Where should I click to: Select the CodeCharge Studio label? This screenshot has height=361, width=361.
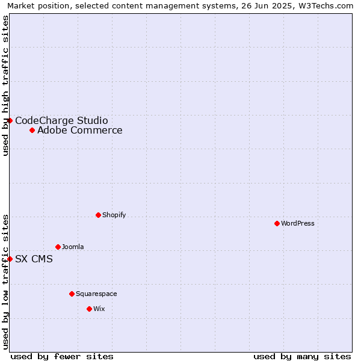(x=61, y=121)
